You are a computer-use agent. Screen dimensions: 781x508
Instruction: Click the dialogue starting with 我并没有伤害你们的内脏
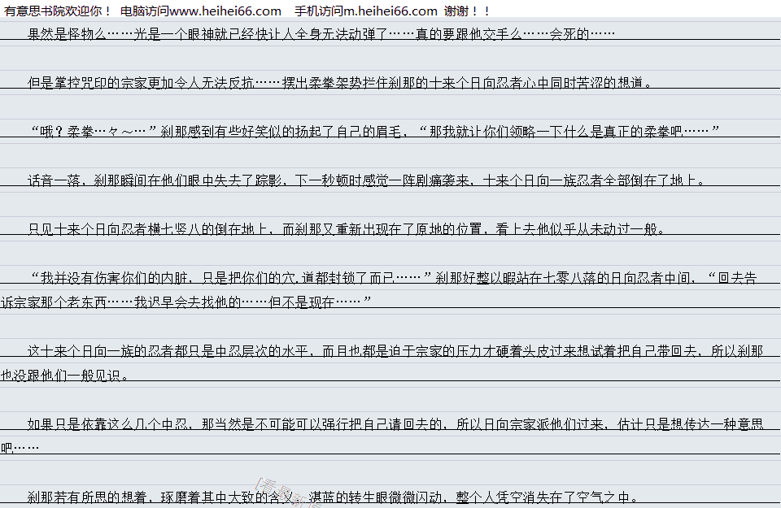click(390, 278)
